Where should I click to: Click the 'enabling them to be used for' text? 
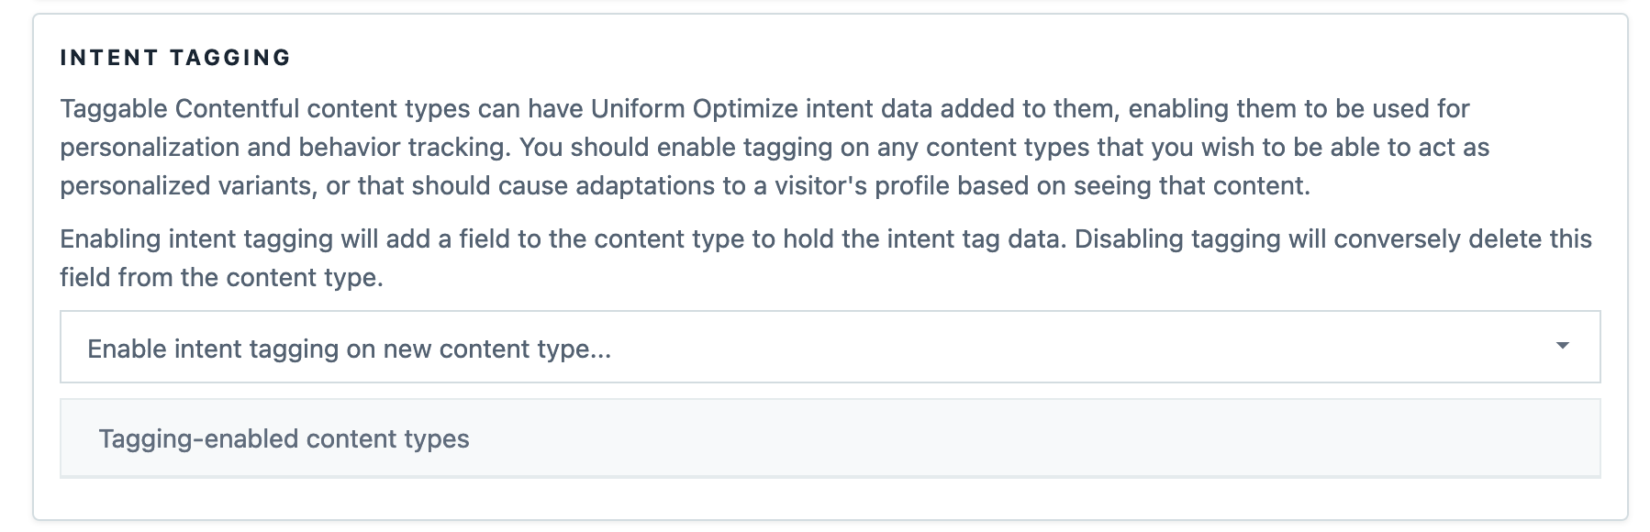pyautogui.click(x=1299, y=109)
